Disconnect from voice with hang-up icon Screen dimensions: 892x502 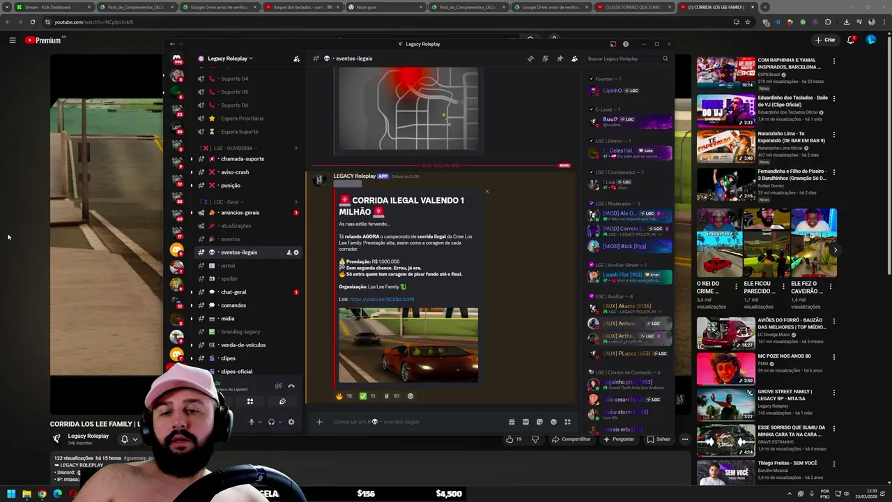(x=291, y=386)
